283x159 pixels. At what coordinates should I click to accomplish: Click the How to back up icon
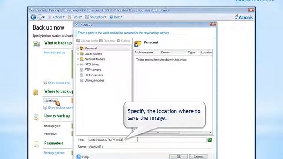point(36,117)
